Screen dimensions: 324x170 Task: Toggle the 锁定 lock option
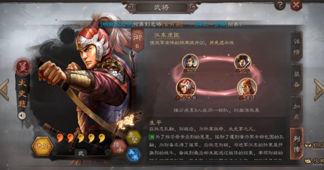click(x=314, y=145)
